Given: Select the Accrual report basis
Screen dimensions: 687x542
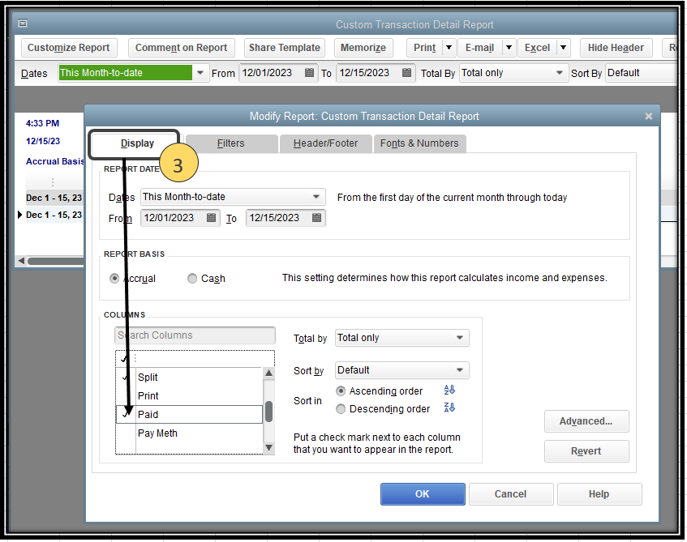Looking at the screenshot, I should tap(114, 279).
